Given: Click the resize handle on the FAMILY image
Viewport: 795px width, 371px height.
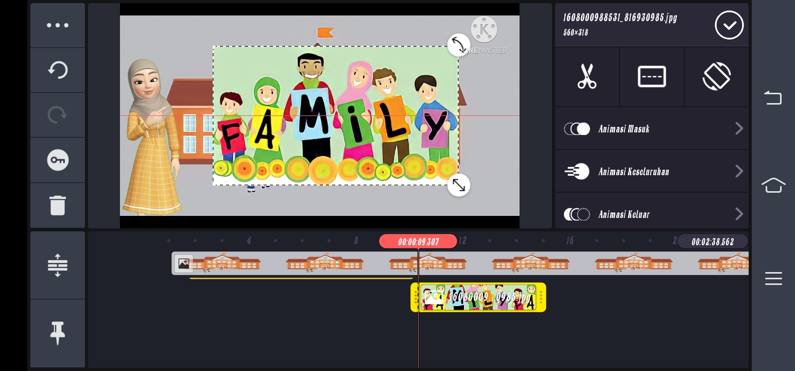Looking at the screenshot, I should tap(458, 185).
